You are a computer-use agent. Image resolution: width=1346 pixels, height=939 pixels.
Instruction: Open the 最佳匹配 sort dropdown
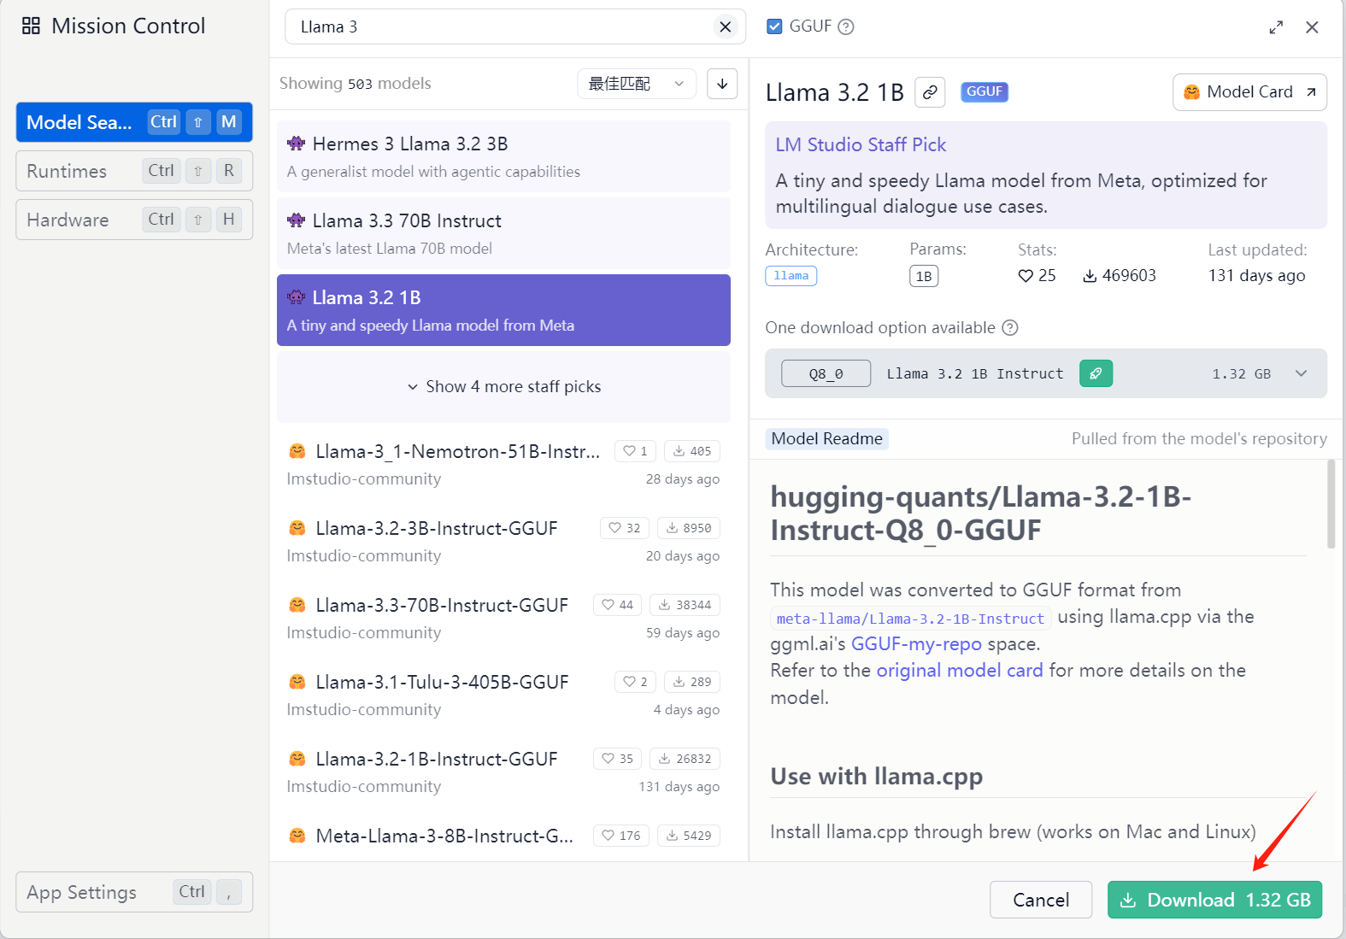pyautogui.click(x=637, y=84)
